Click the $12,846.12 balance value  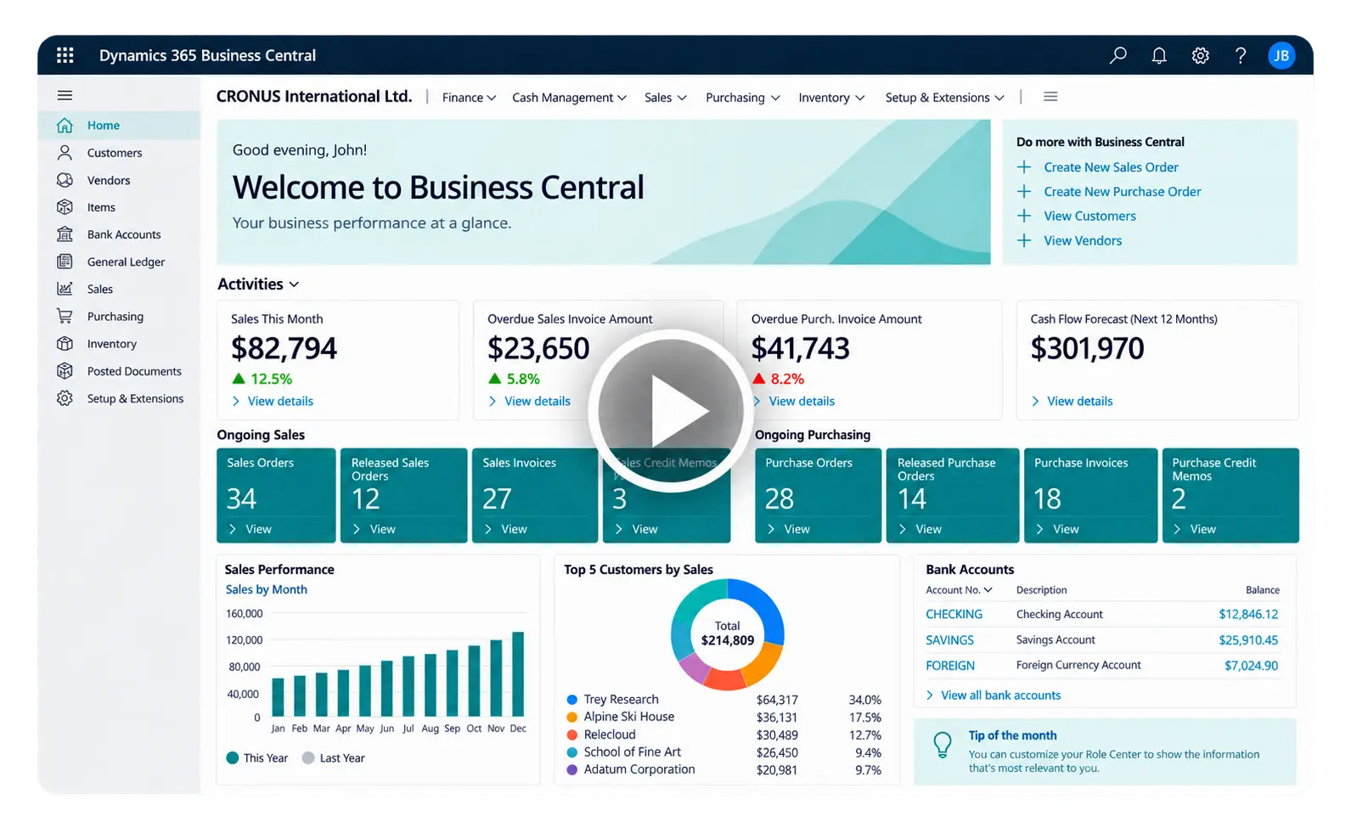(x=1248, y=614)
